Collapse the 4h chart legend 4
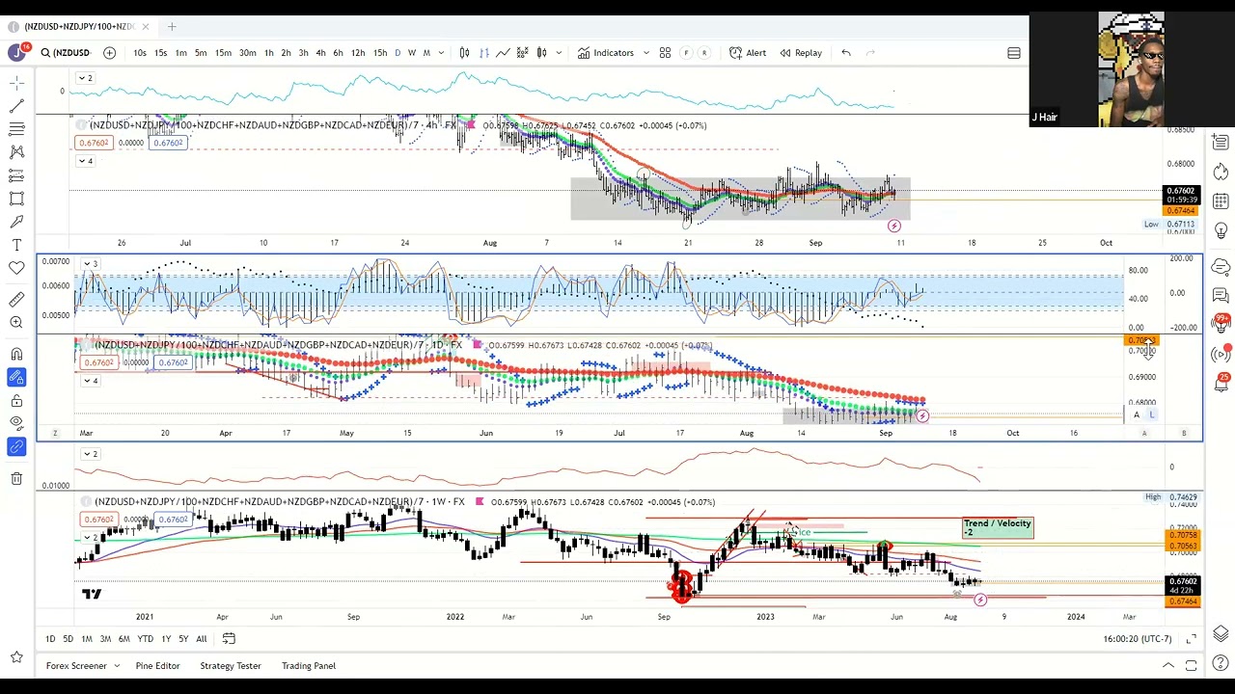 [x=86, y=161]
